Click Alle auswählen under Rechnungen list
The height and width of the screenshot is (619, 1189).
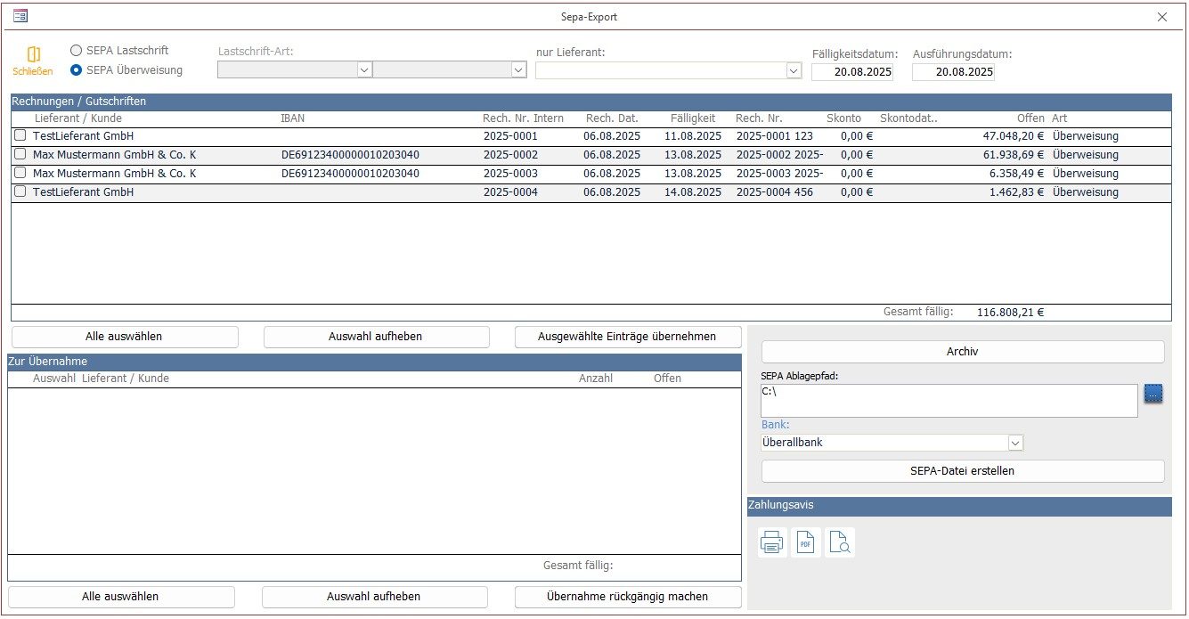pyautogui.click(x=125, y=337)
